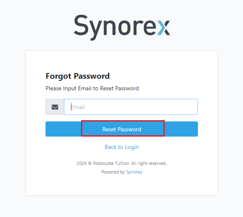
Task: Click the Email placeholder text
Action: tap(77, 107)
